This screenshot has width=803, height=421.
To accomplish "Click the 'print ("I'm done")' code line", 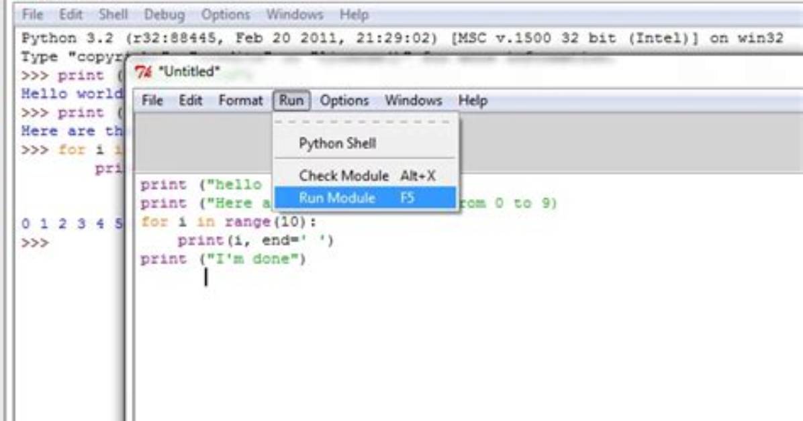I will coord(223,259).
